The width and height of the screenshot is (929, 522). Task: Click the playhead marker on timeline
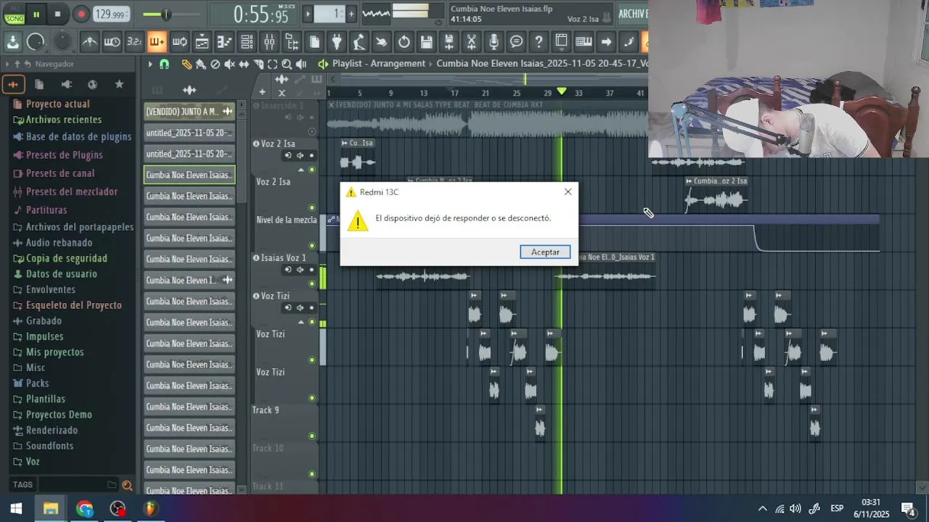click(x=561, y=91)
